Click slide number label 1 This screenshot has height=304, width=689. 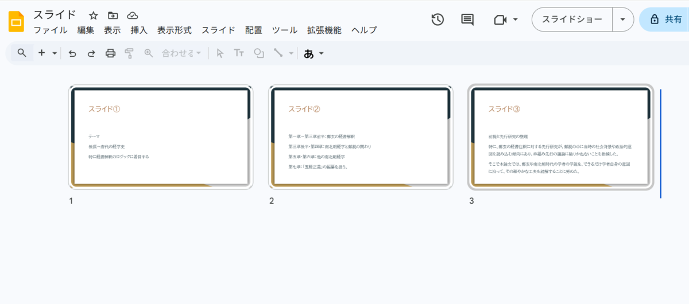tap(71, 201)
